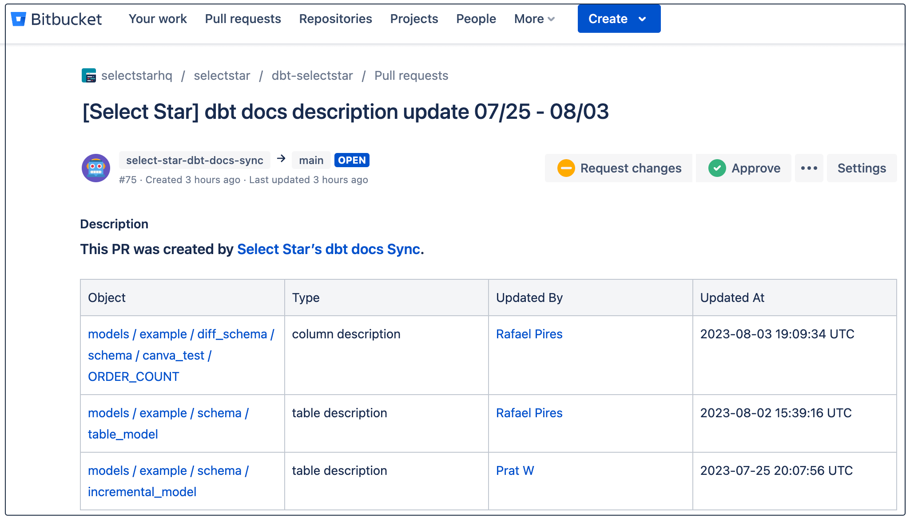Open the Prat W user link

point(515,470)
